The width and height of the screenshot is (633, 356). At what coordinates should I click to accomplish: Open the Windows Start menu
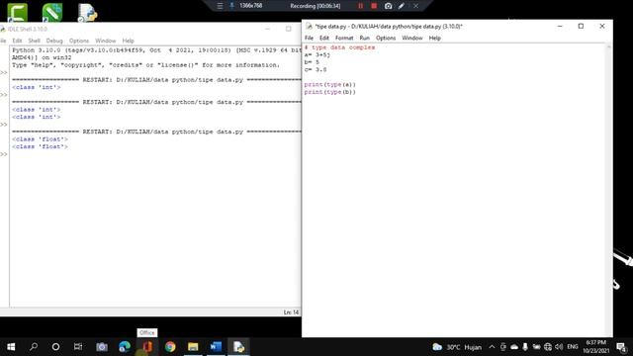coord(11,347)
